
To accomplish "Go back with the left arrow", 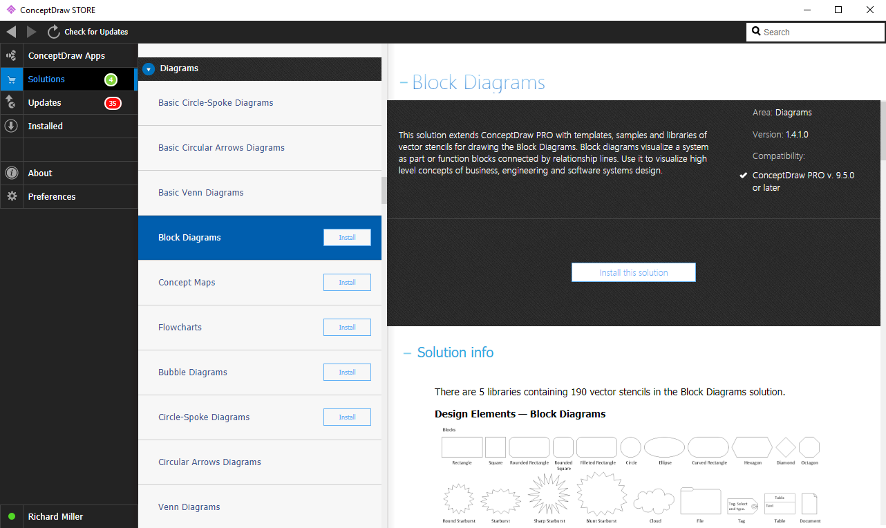I will click(11, 32).
